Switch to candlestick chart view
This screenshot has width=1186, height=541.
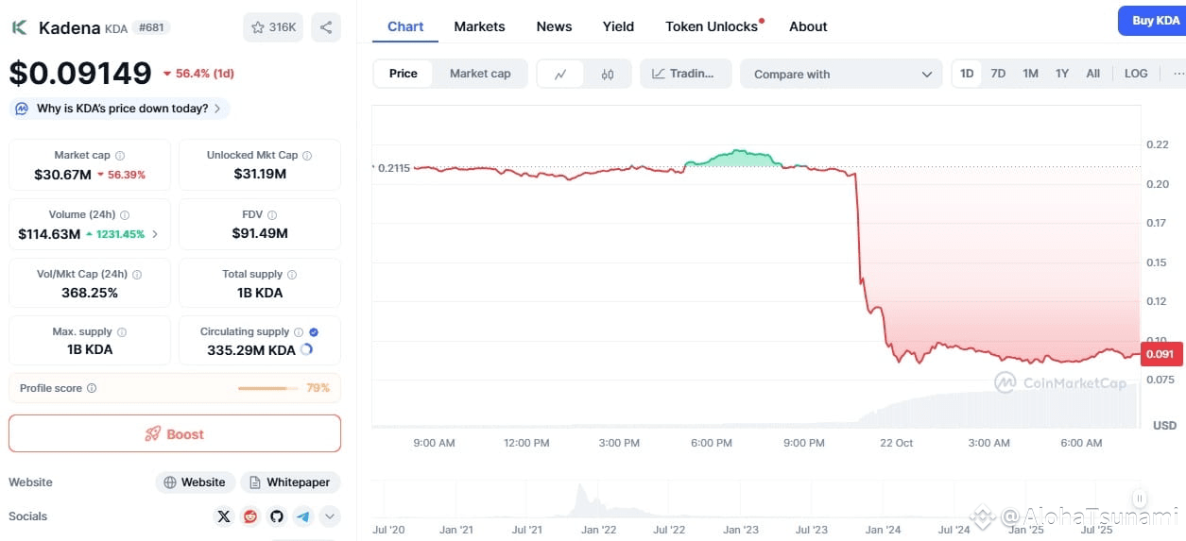[608, 74]
